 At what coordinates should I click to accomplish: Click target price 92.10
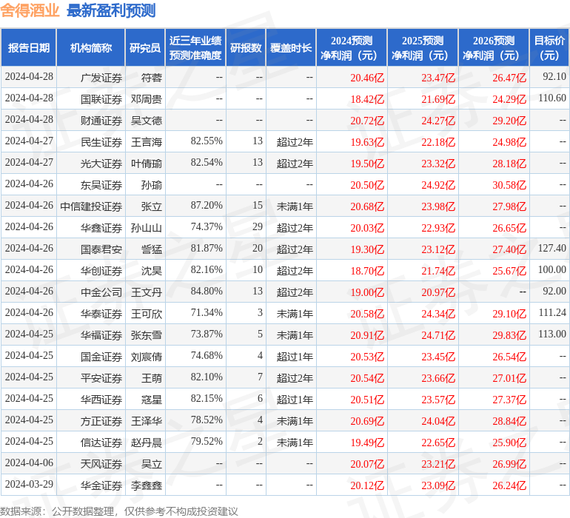[x=554, y=76]
